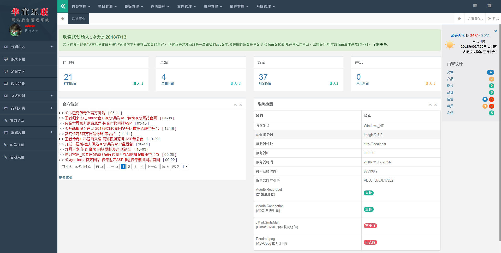Click the 客服专区 monitor icon
501x253 pixels.
click(6, 71)
